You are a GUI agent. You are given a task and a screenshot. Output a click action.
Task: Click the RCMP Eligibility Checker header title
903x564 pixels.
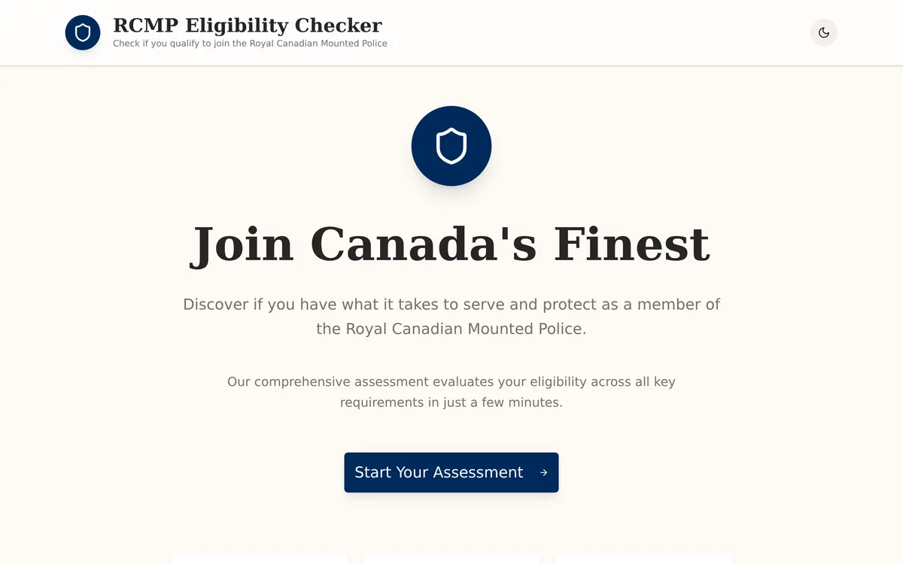(247, 25)
